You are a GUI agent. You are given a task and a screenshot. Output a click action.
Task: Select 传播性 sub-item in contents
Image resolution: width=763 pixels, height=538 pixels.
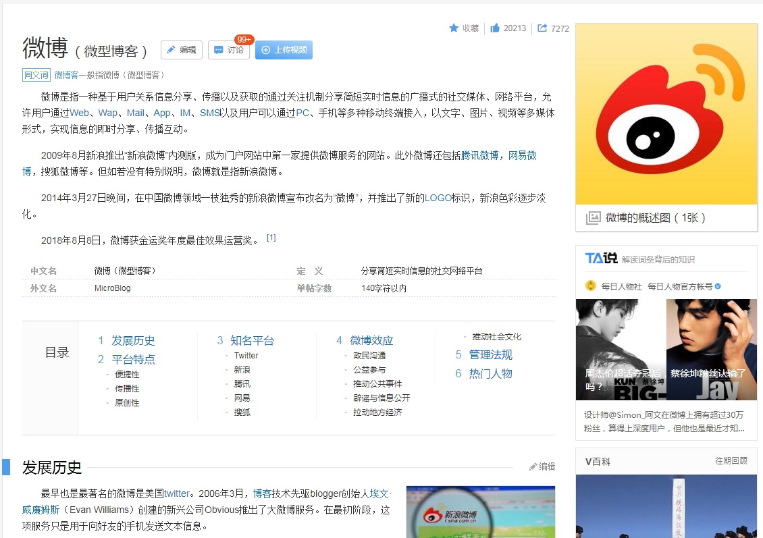(x=127, y=389)
